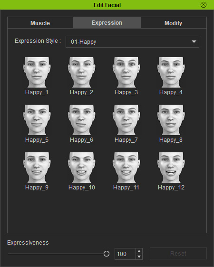This screenshot has width=214, height=267.
Task: Choose the Happy_3 expression thumbnail
Action: click(126, 72)
